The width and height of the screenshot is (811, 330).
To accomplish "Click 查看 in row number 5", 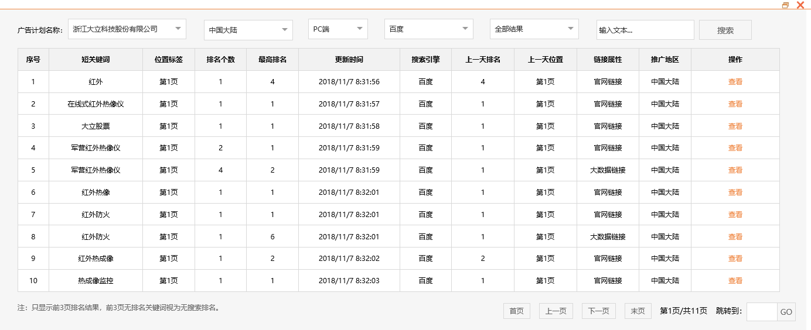I will (x=735, y=170).
